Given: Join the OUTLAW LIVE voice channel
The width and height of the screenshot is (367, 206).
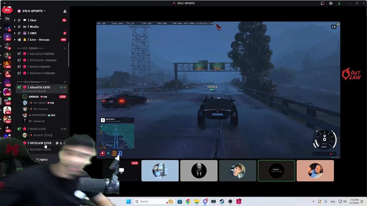Looking at the screenshot, I should [40, 143].
